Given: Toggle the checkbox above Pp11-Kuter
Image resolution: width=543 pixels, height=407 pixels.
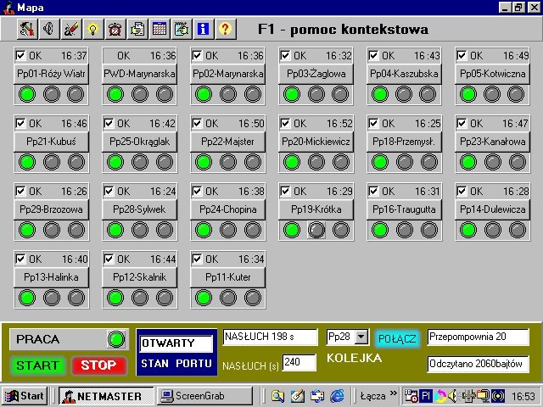Looking at the screenshot, I should coord(197,259).
